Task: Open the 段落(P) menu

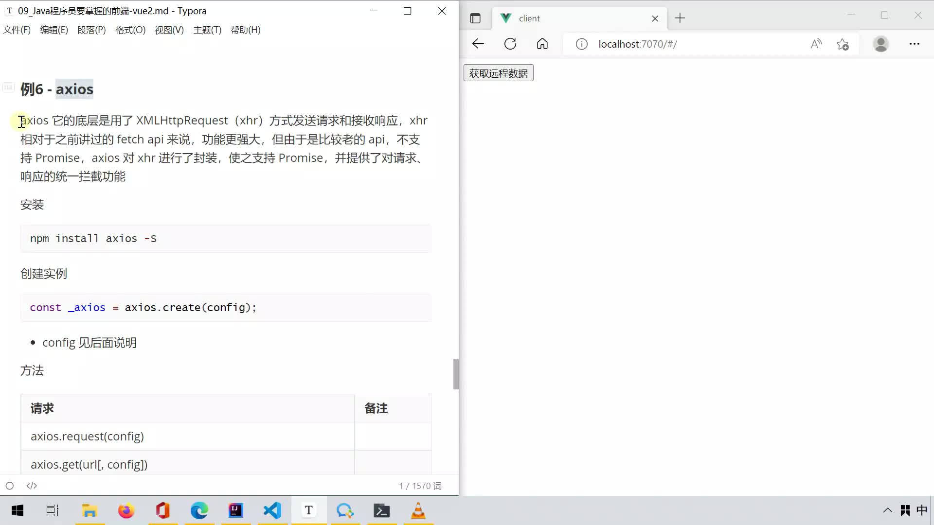Action: pos(91,30)
